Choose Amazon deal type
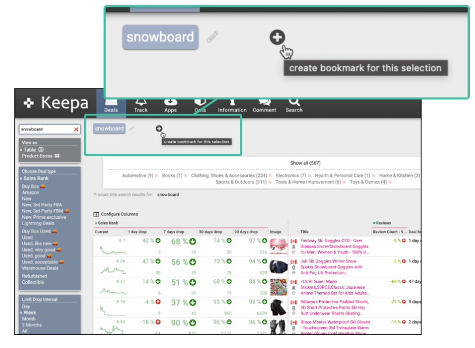Screen dimensions: 475x348 point(30,192)
